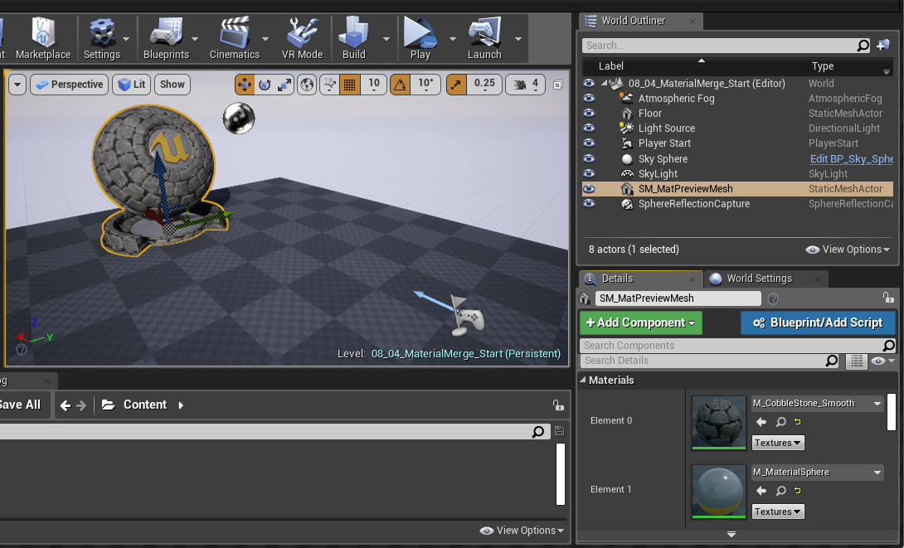Click the Play toolbar button
The width and height of the screenshot is (904, 548).
tap(420, 39)
